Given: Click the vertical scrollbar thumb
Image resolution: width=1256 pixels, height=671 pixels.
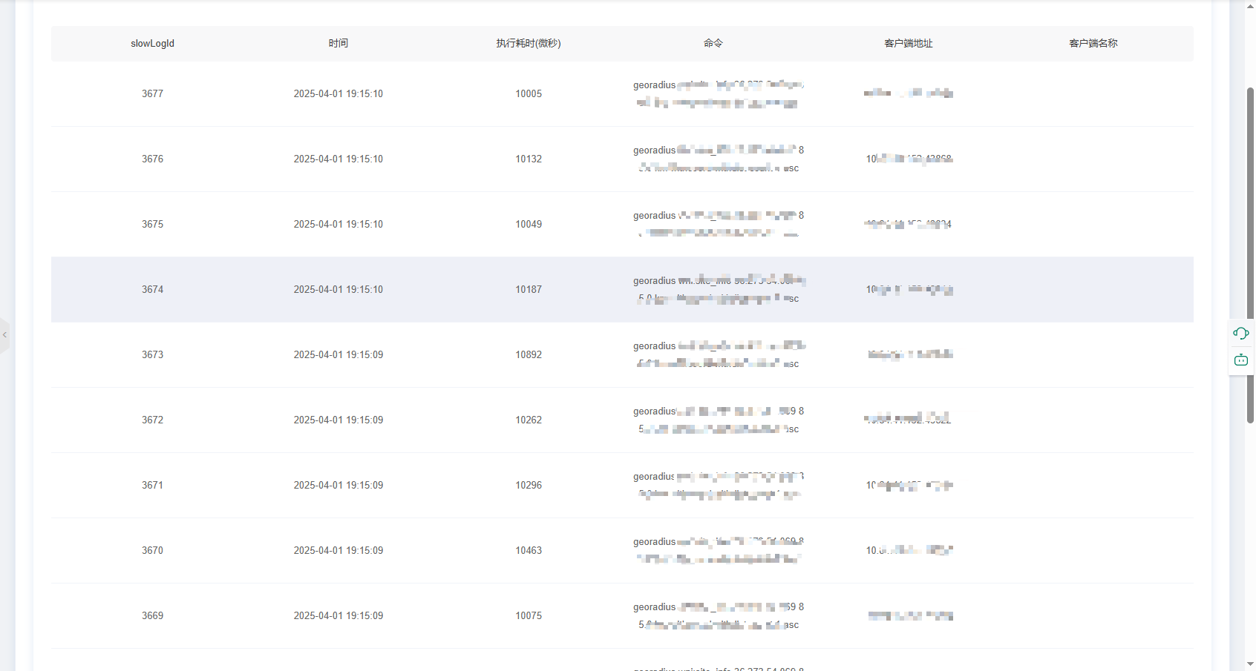Looking at the screenshot, I should (1250, 252).
